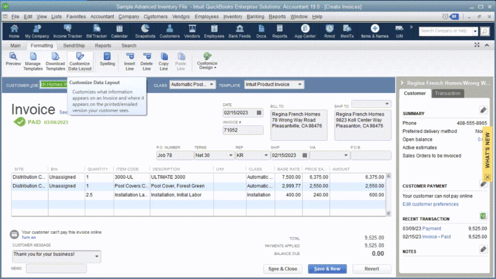Open the Rep KR dropdown

tap(265, 155)
